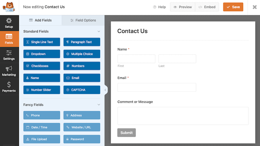Select the Email field label in preview

pyautogui.click(x=122, y=78)
